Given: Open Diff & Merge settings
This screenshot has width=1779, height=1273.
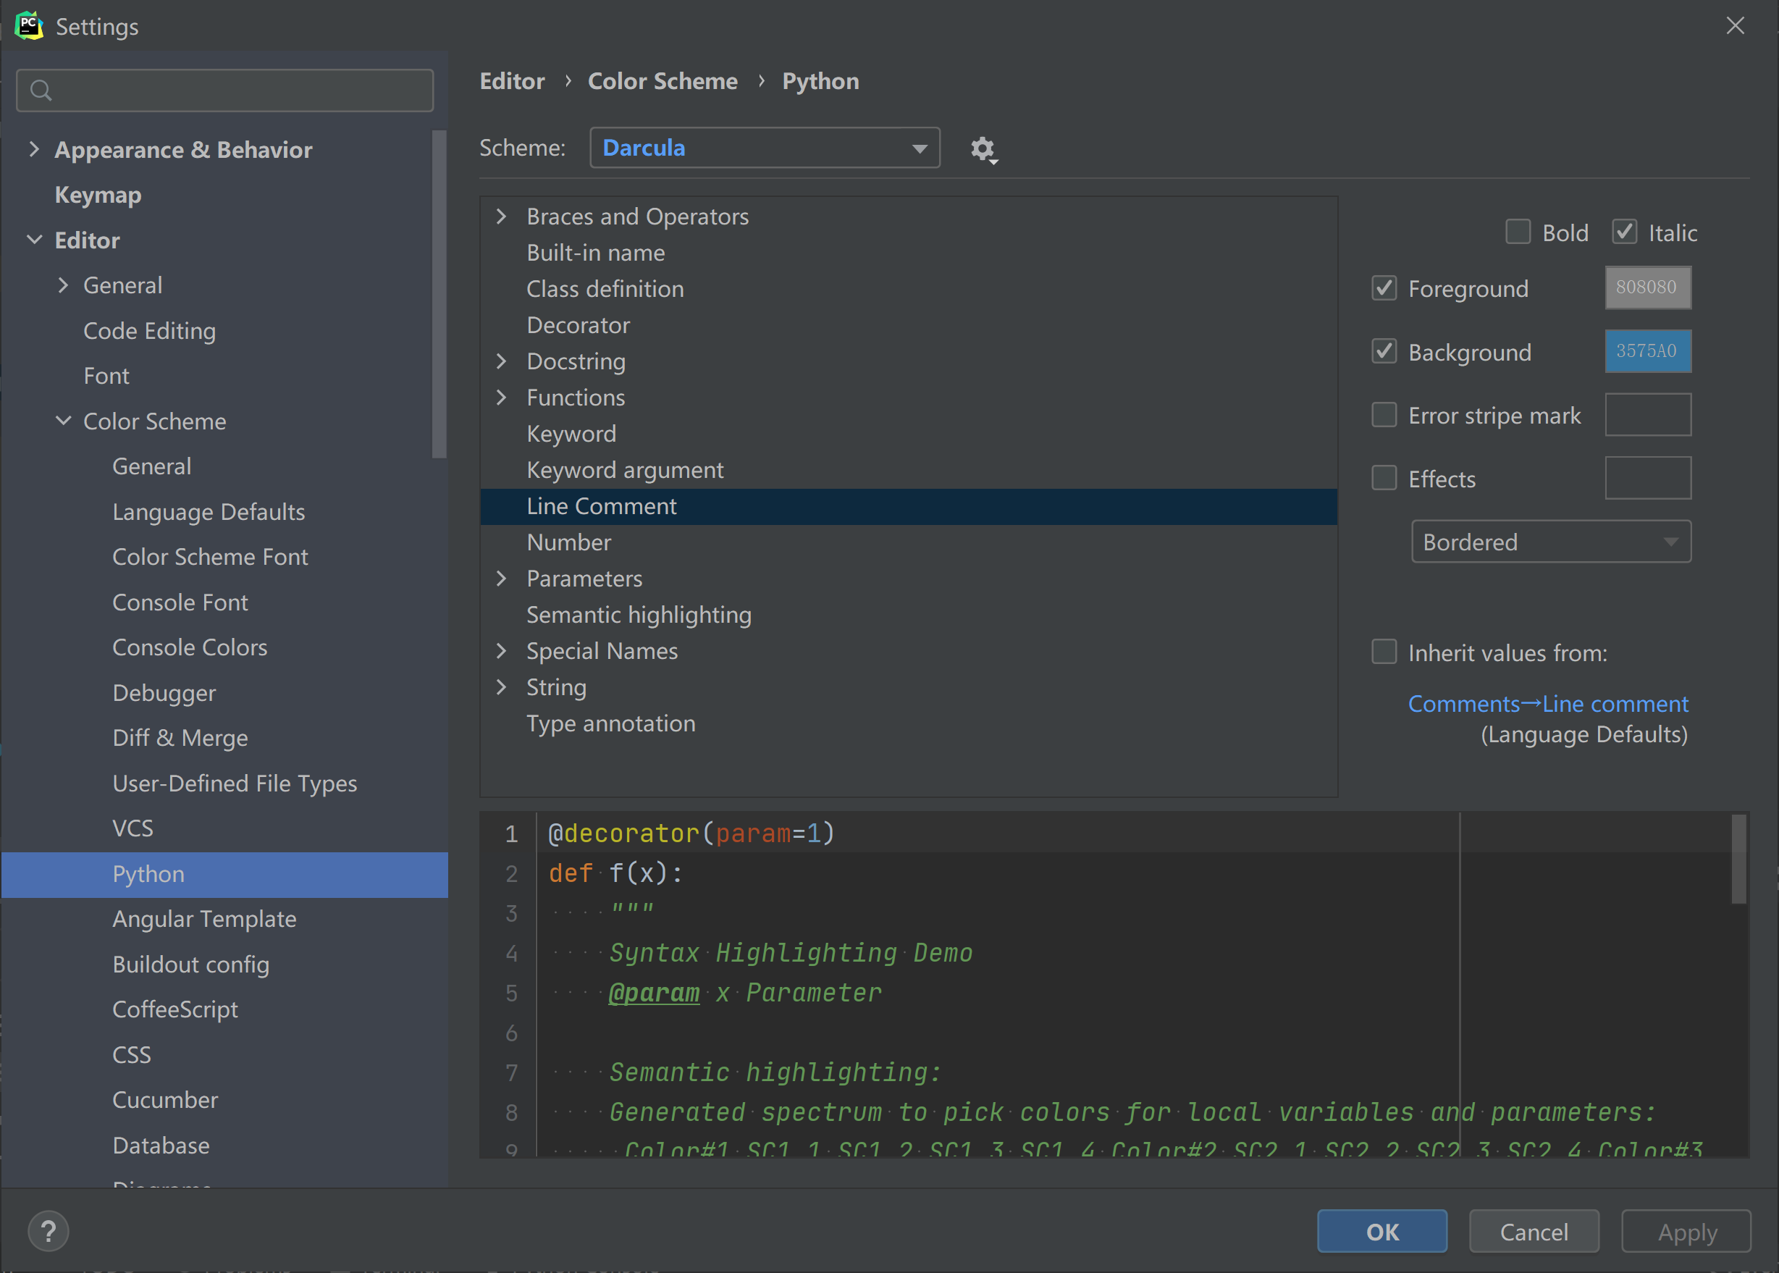Looking at the screenshot, I should [180, 738].
